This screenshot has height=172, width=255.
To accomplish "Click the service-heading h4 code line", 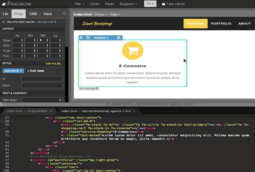I will point(102,132).
